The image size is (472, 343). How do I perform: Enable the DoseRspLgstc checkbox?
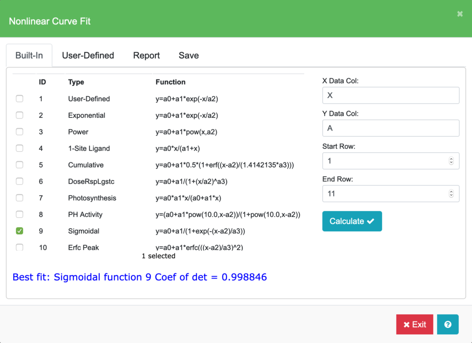coord(19,182)
